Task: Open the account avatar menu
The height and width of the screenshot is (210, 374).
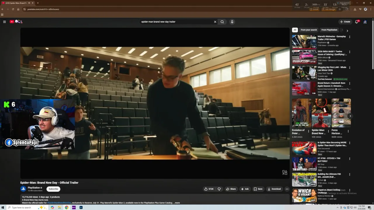Action: point(365,22)
